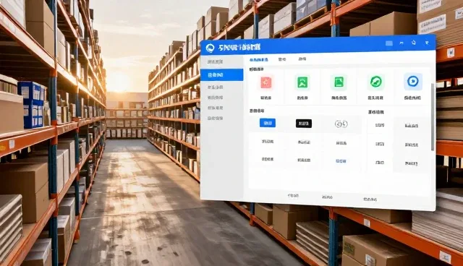Click the light-blue rectangle icon in the title bar
This screenshot has height=266, width=463.
tap(389, 43)
